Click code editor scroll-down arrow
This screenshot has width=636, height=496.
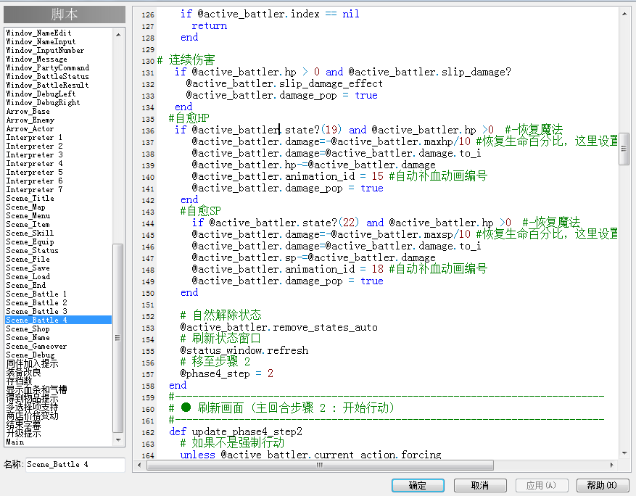(x=624, y=453)
